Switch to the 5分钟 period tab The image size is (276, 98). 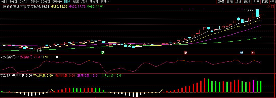(x=23, y=2)
